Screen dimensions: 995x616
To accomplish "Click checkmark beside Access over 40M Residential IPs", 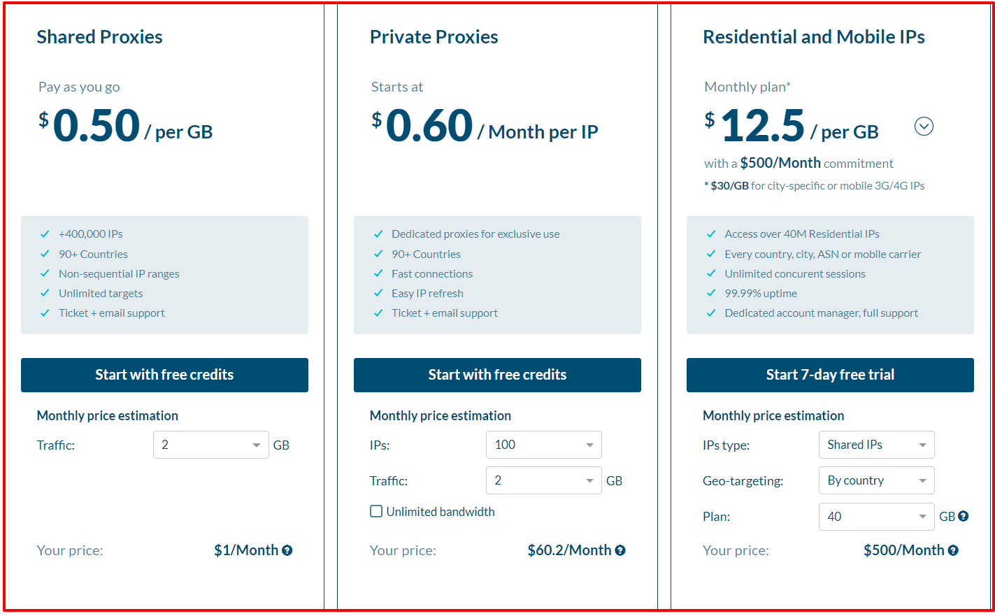I will coord(710,234).
